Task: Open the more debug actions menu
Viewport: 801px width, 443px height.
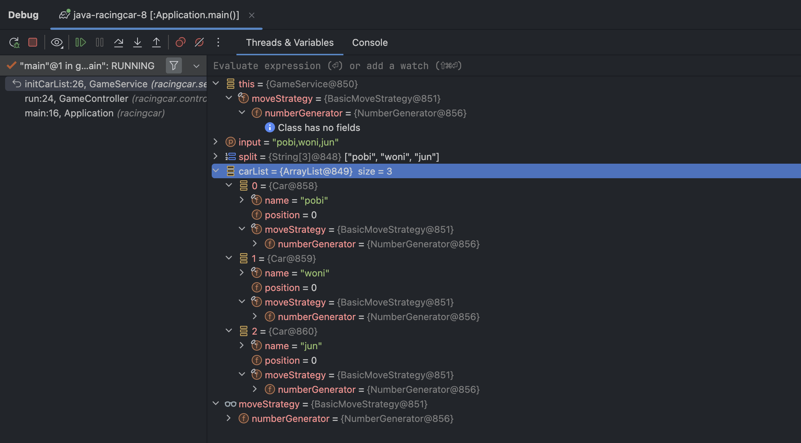Action: click(x=218, y=43)
